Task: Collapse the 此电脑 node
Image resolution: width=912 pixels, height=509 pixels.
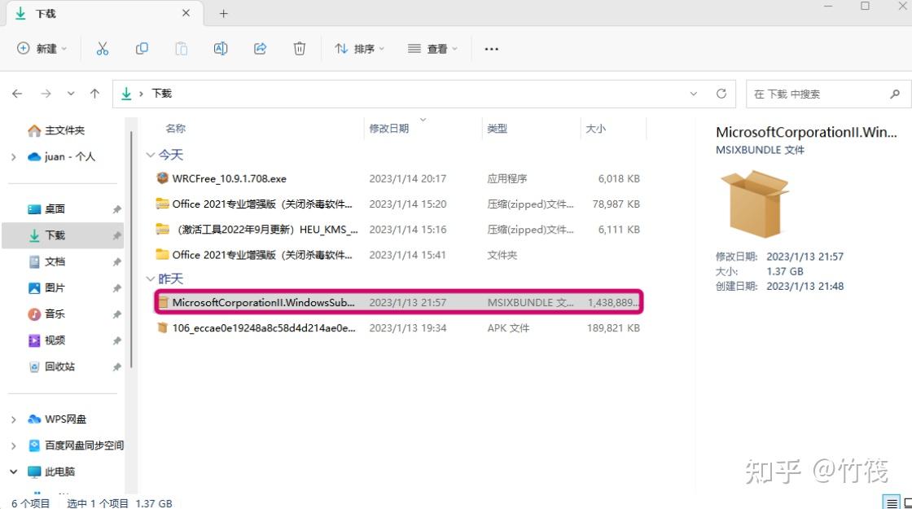Action: tap(13, 472)
